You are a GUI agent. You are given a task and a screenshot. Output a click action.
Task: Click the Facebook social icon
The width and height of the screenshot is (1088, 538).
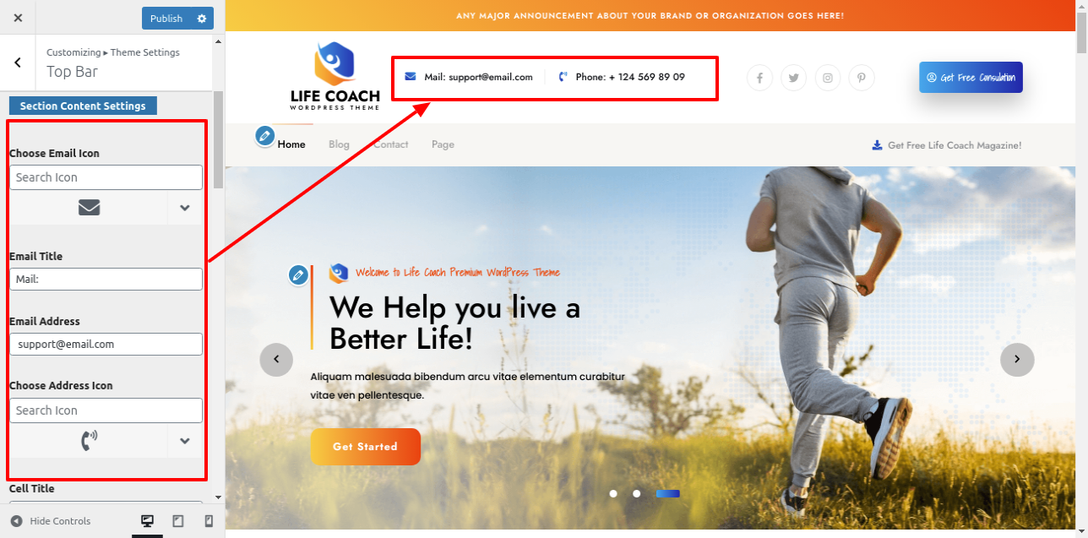[759, 78]
